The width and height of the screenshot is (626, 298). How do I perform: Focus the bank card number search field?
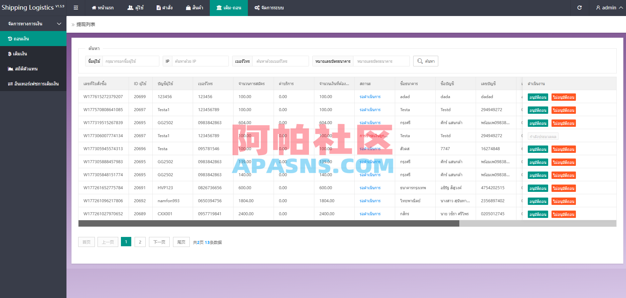click(381, 61)
